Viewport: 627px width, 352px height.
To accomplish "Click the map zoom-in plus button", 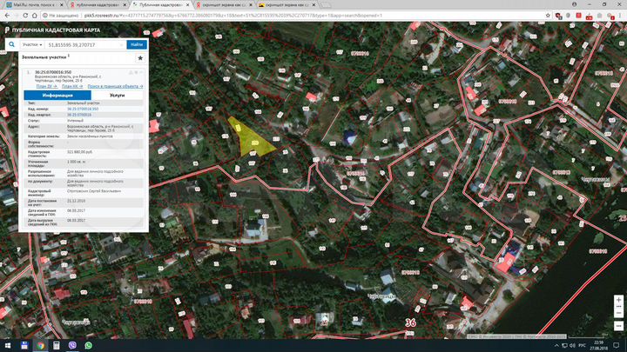I will 617,300.
